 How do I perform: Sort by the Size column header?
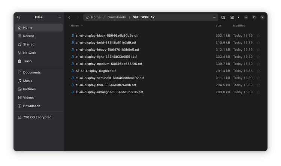218,25
